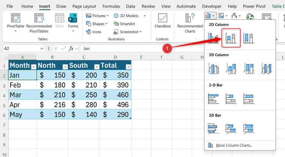Open Recommended Charts
This screenshot has height=157, width=285.
pos(190,23)
